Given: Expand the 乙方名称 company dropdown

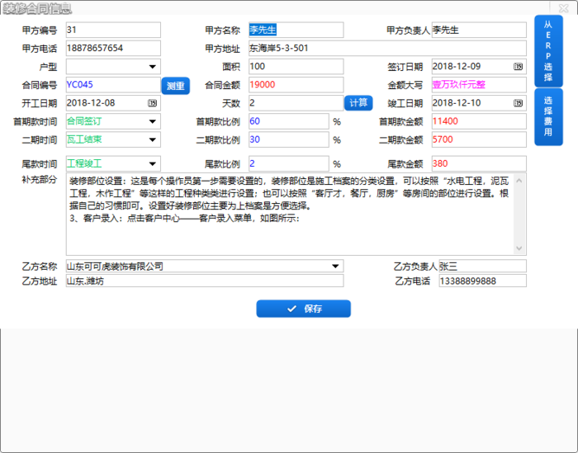Looking at the screenshot, I should [x=335, y=267].
